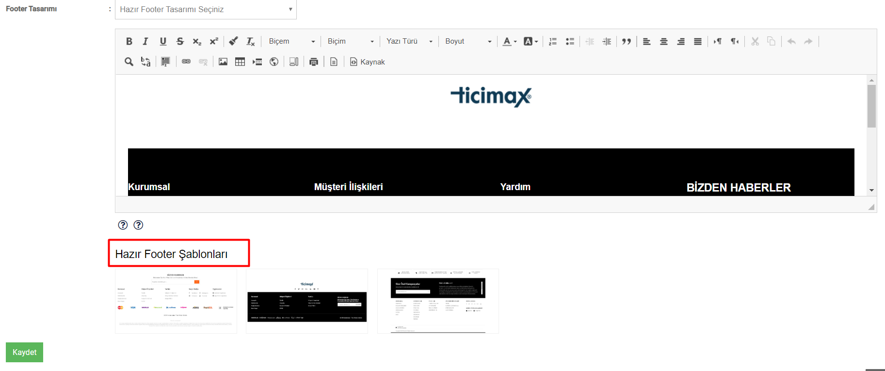Insert a horizontal line
The image size is (885, 371).
coord(257,62)
